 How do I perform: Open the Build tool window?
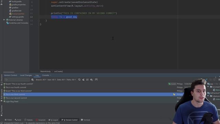point(18,120)
